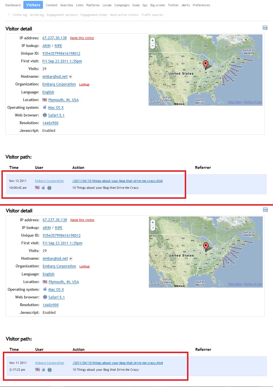
Task: Click Apple icon in Nov 12 path row
Action: (x=43, y=188)
